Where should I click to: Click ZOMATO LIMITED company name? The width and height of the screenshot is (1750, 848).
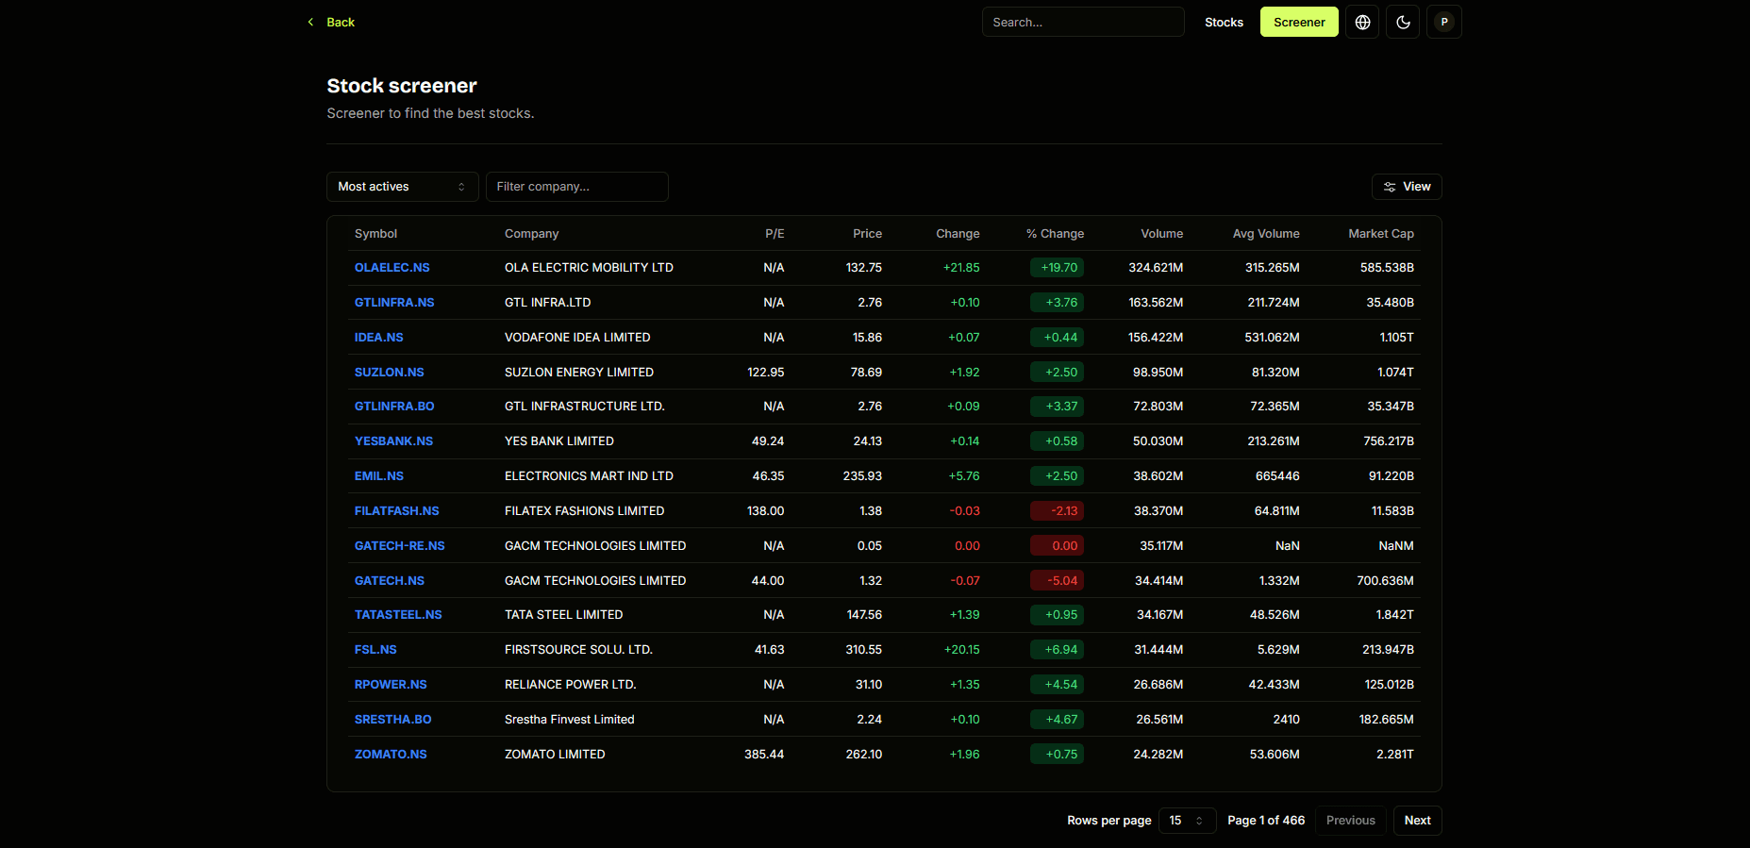click(x=555, y=755)
